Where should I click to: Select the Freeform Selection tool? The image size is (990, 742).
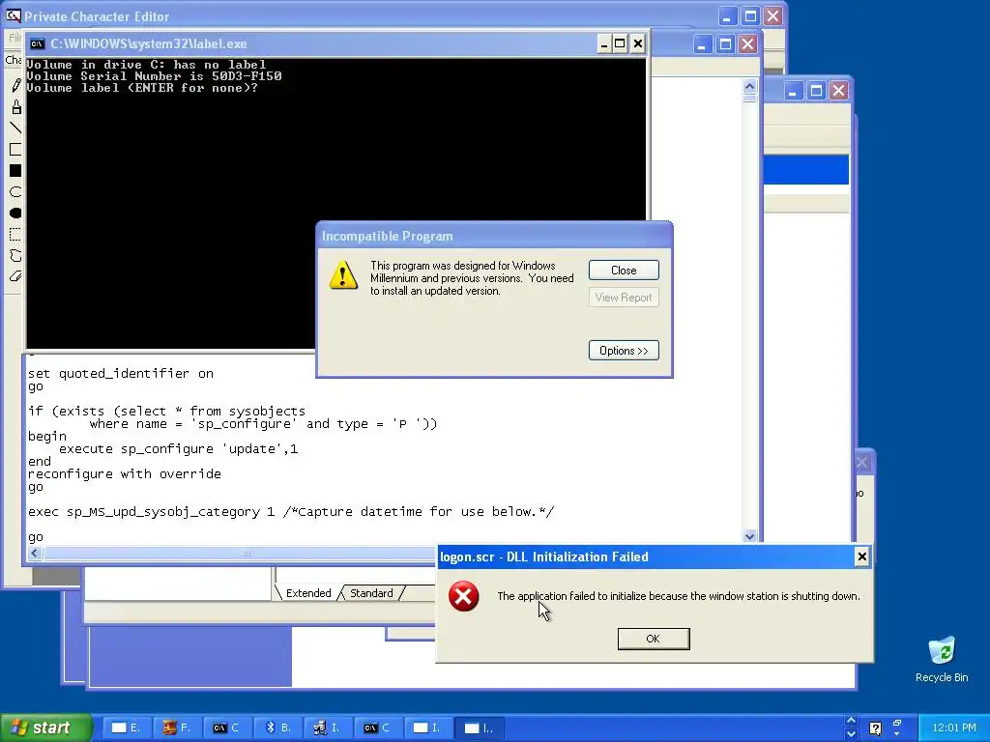click(15, 255)
